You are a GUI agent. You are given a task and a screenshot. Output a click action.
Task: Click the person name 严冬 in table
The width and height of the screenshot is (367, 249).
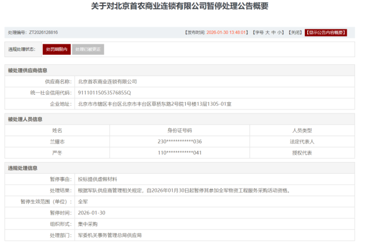57,152
